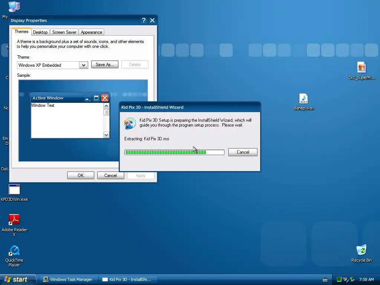Click the sample Active Window maximize button
Screen dimensions: 380x285
96,98
